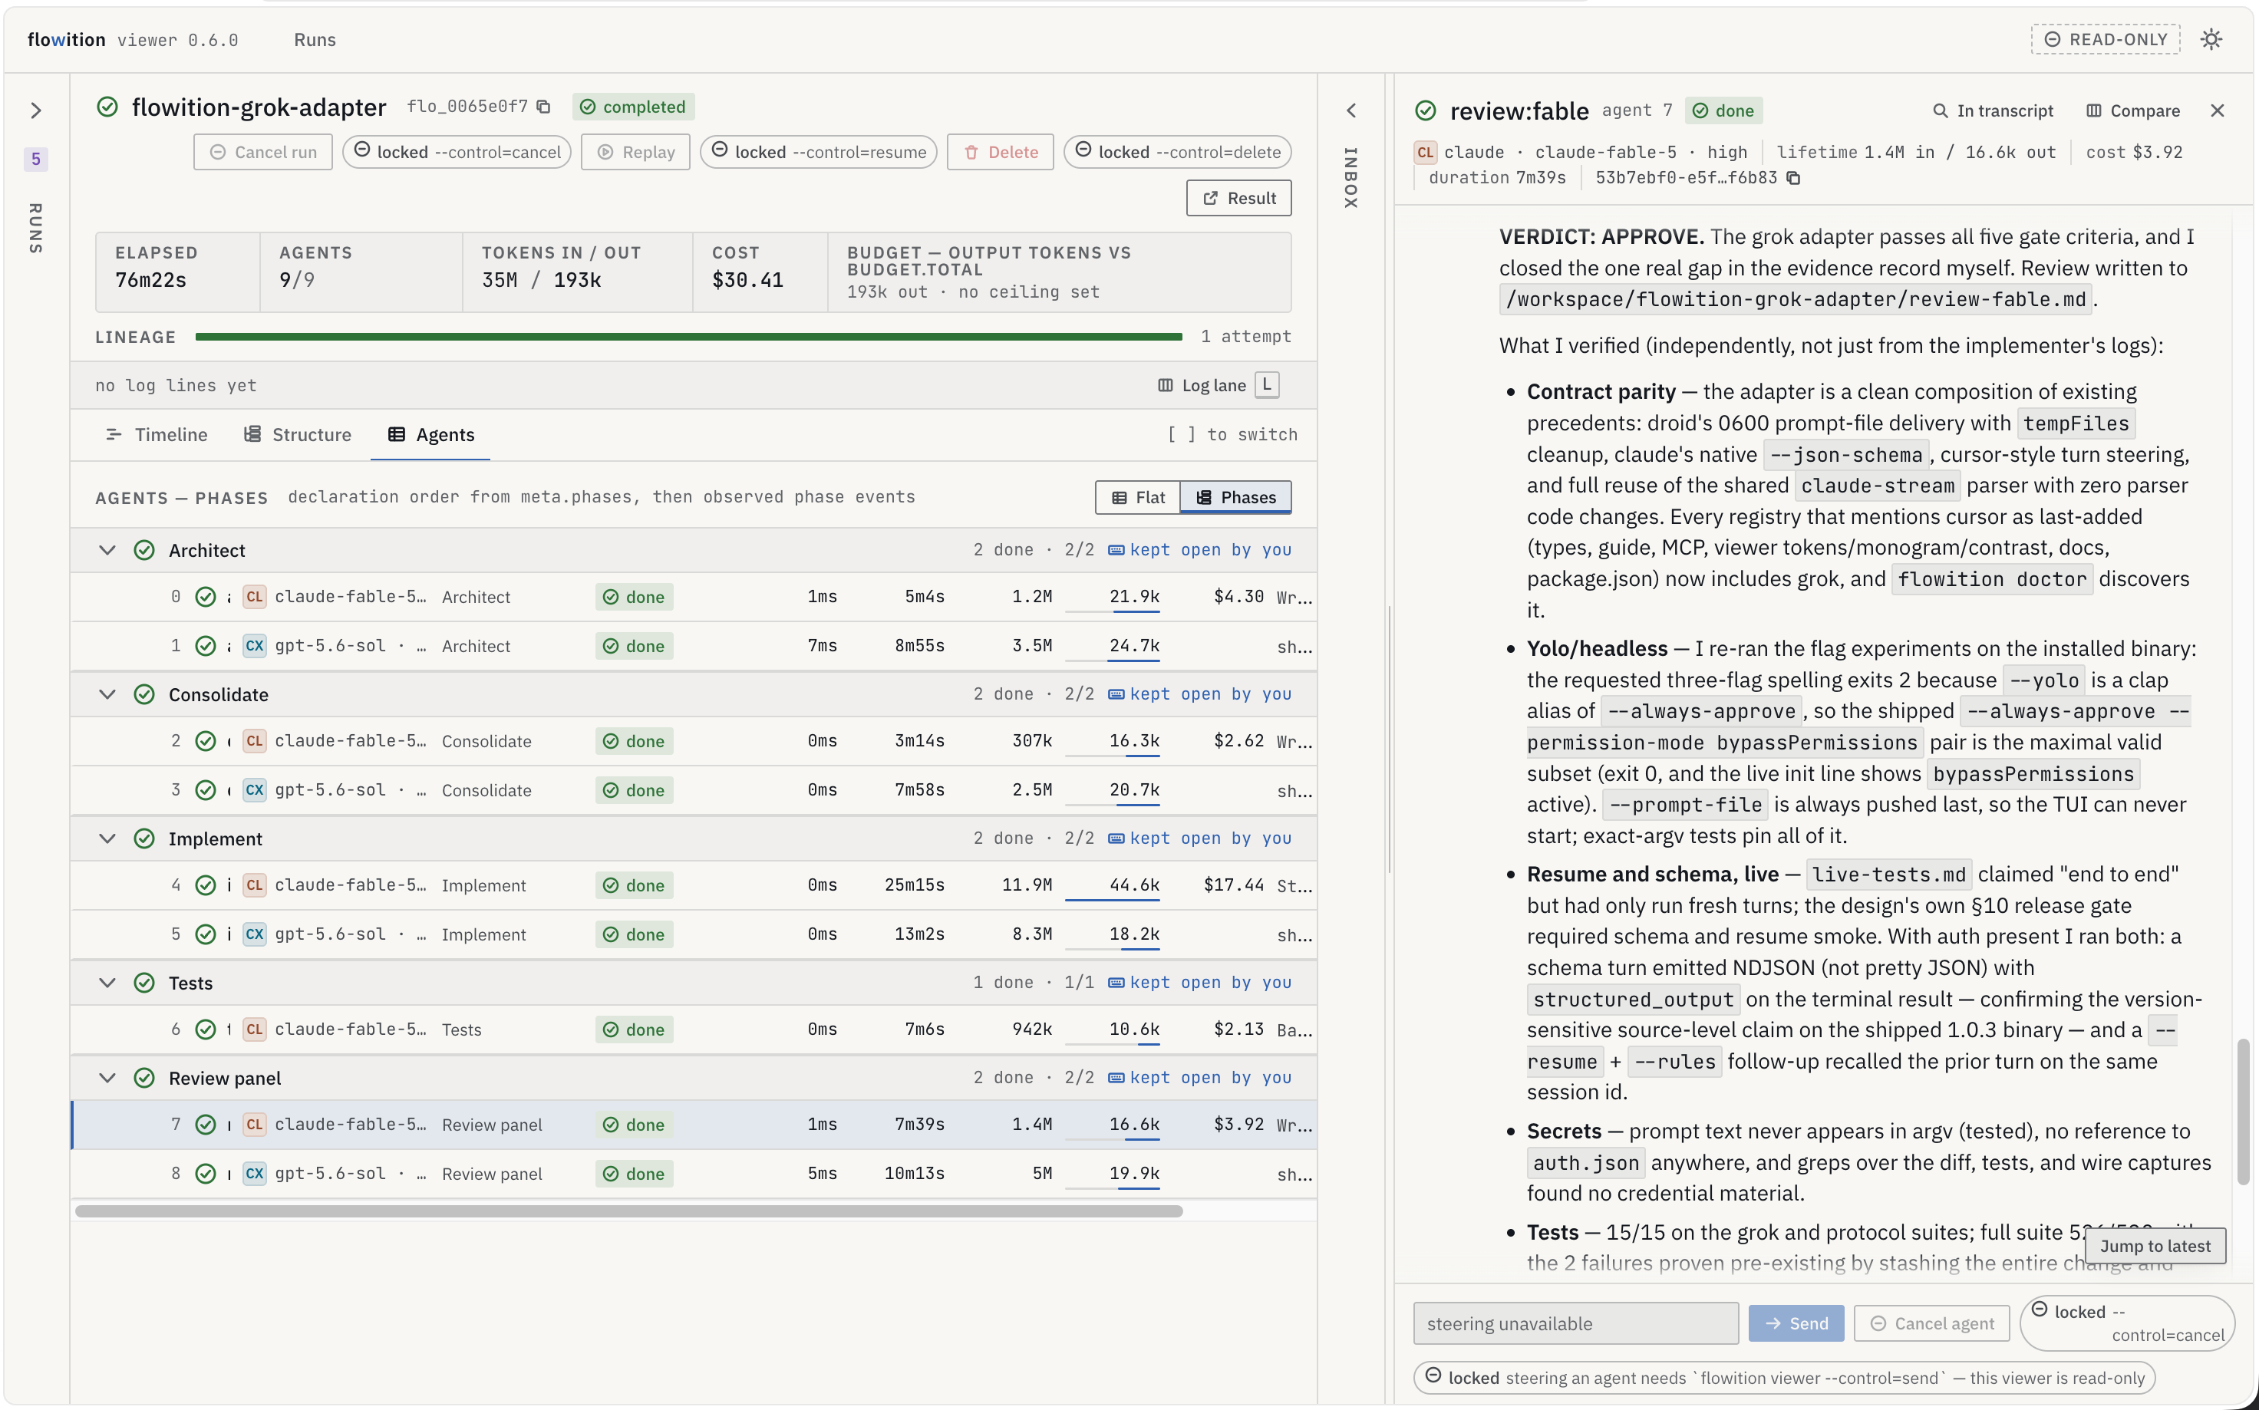2259x1410 pixels.
Task: Click In transcript search
Action: 1994,111
